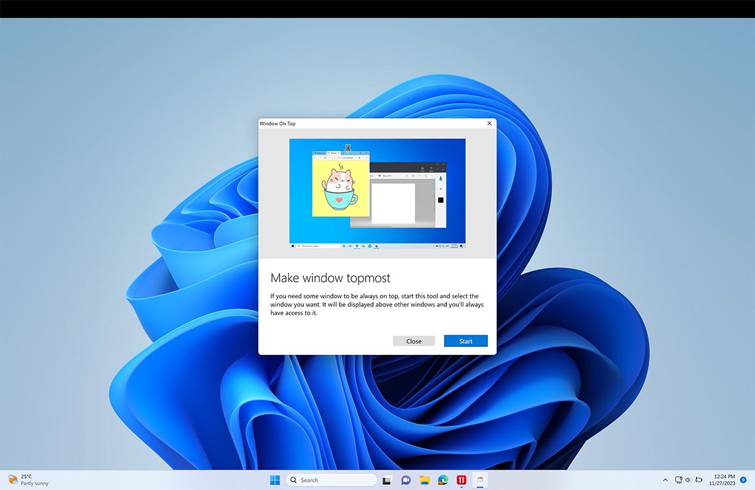
Task: Open Teams Chat from the taskbar
Action: click(x=406, y=480)
